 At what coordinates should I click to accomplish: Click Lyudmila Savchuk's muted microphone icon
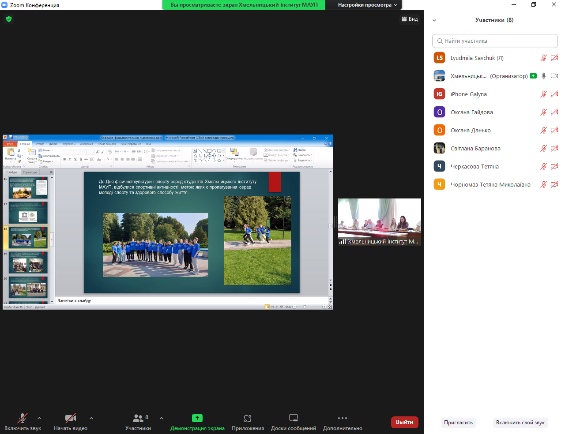543,58
